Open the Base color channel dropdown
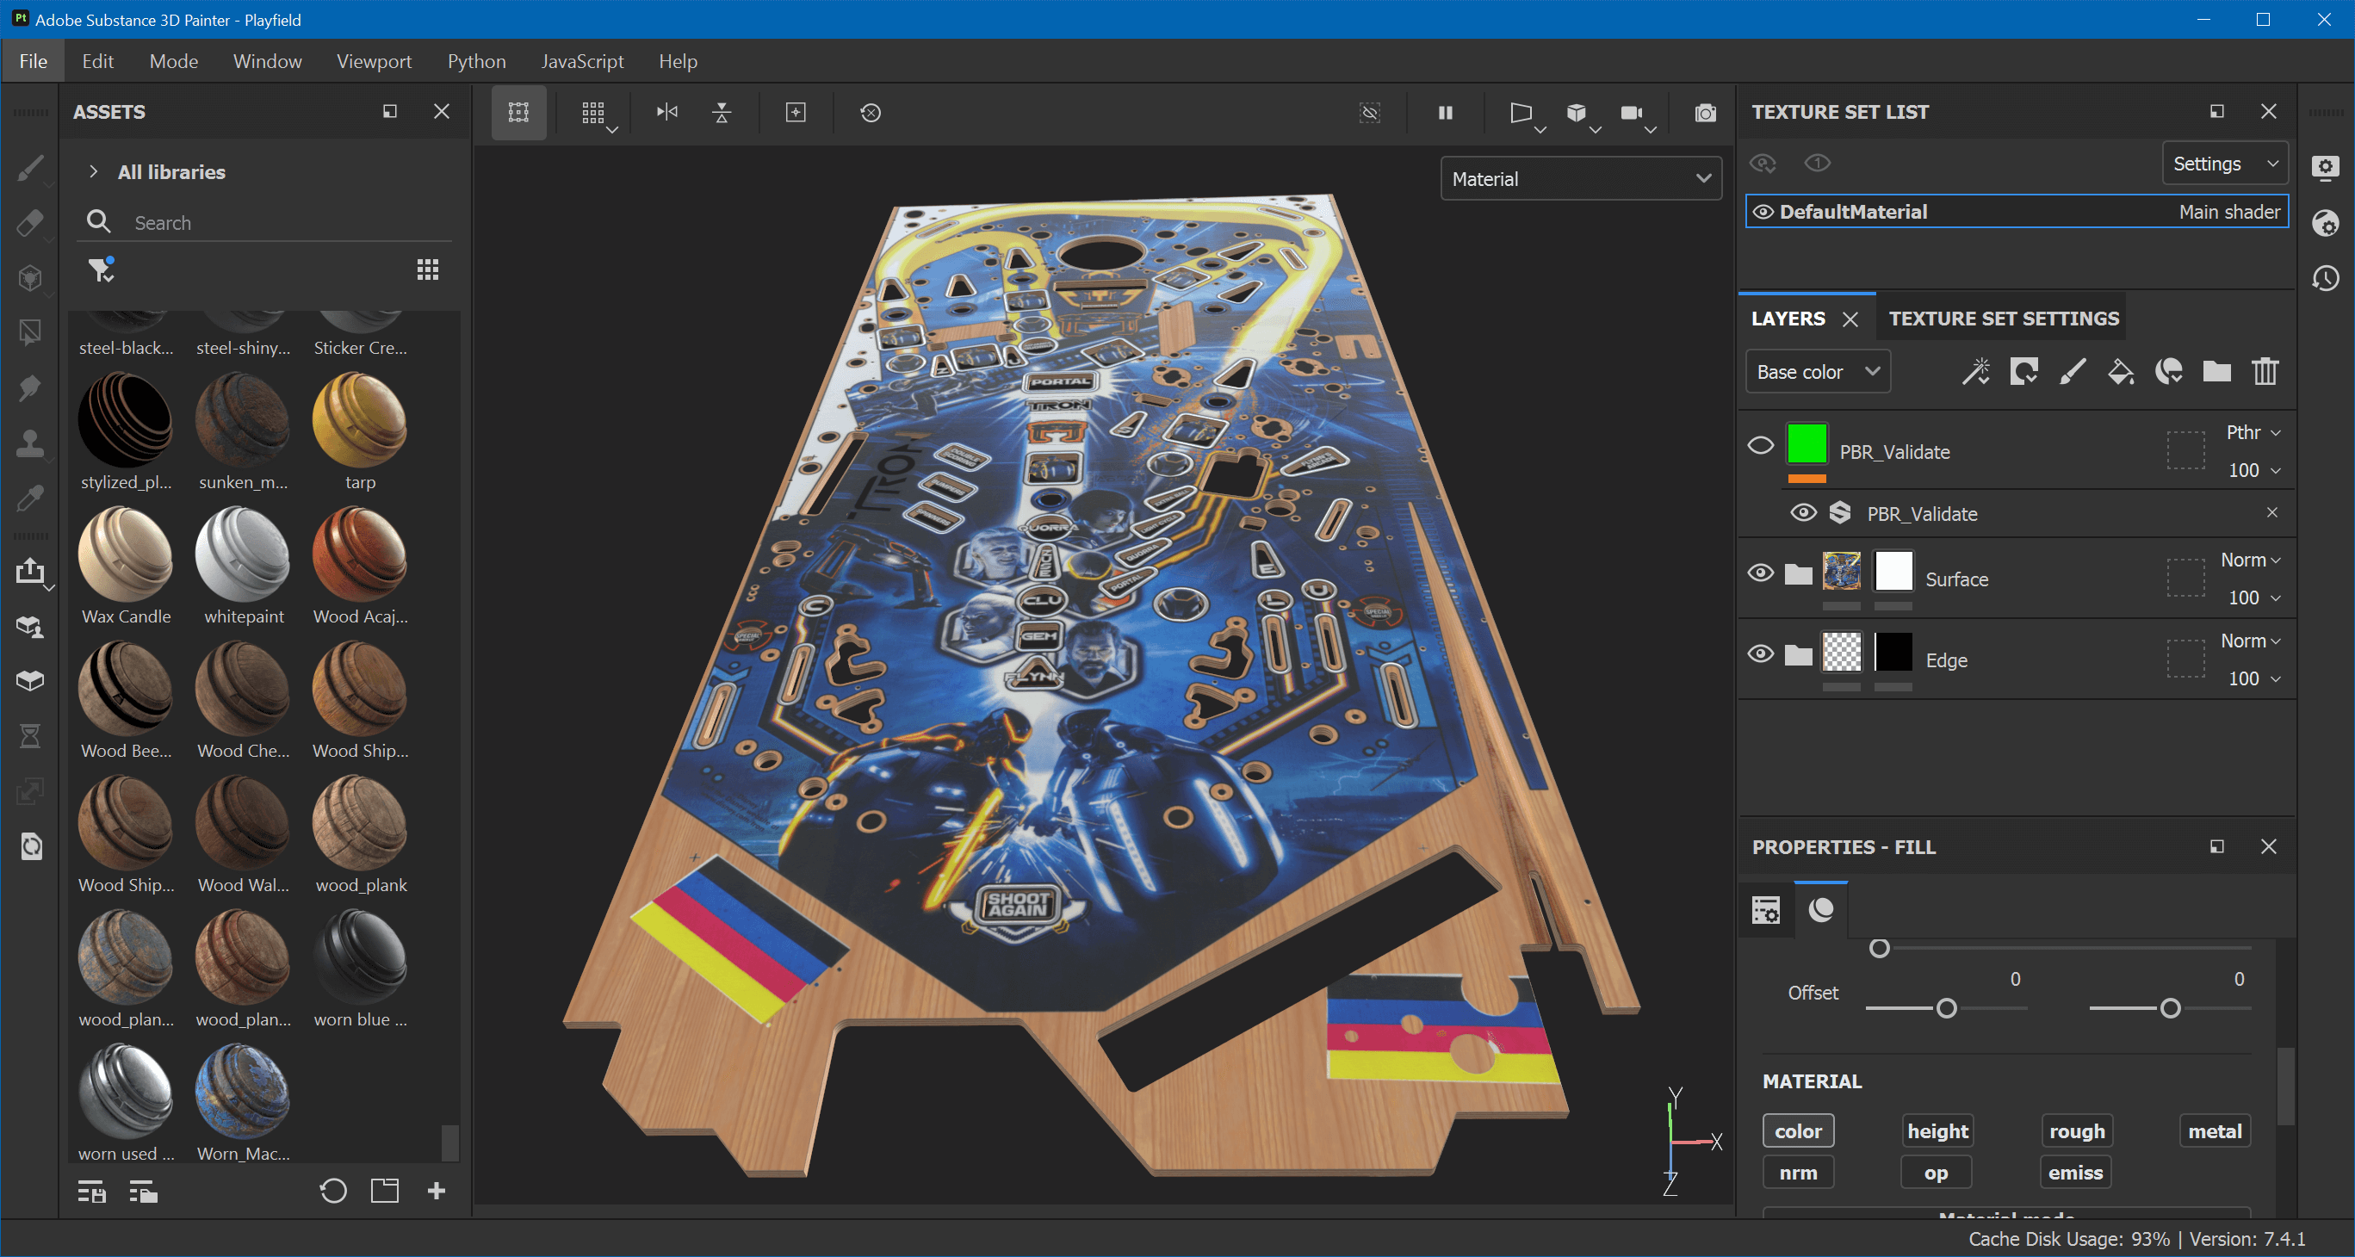2355x1257 pixels. pyautogui.click(x=1818, y=371)
